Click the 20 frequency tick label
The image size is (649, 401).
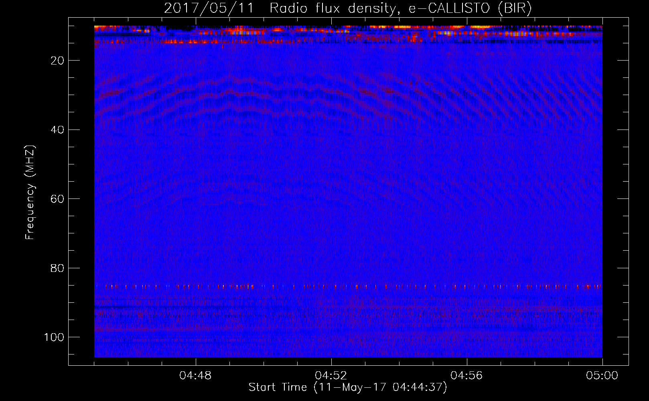(x=58, y=61)
